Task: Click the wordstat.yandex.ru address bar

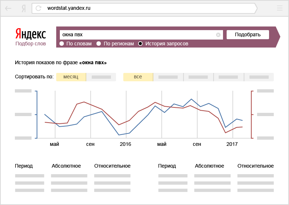Action: click(144, 8)
